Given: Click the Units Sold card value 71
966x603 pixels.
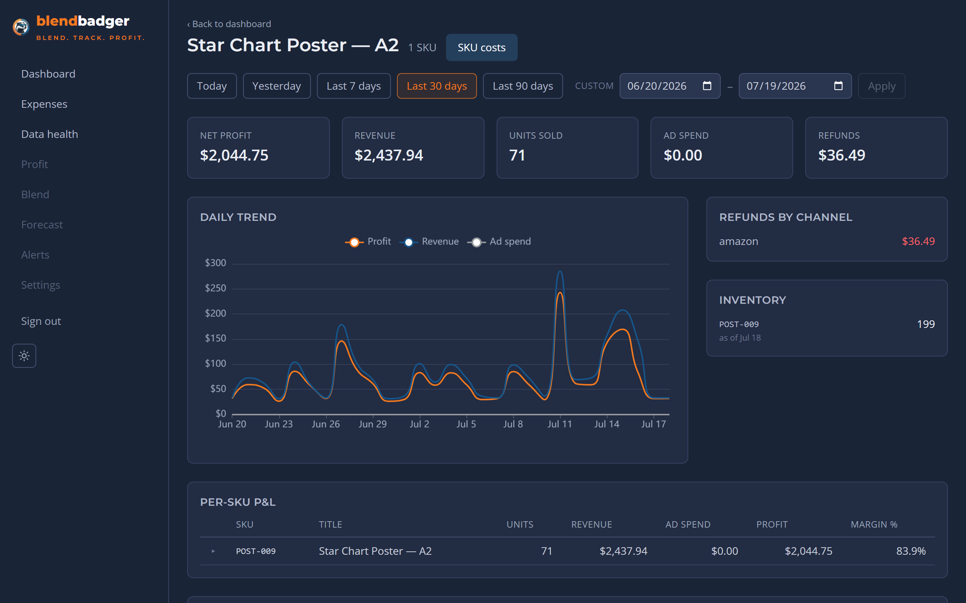Looking at the screenshot, I should pos(517,155).
